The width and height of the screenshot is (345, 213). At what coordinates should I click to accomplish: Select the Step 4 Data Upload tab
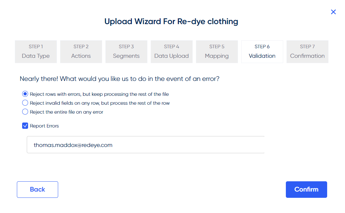pos(172,52)
